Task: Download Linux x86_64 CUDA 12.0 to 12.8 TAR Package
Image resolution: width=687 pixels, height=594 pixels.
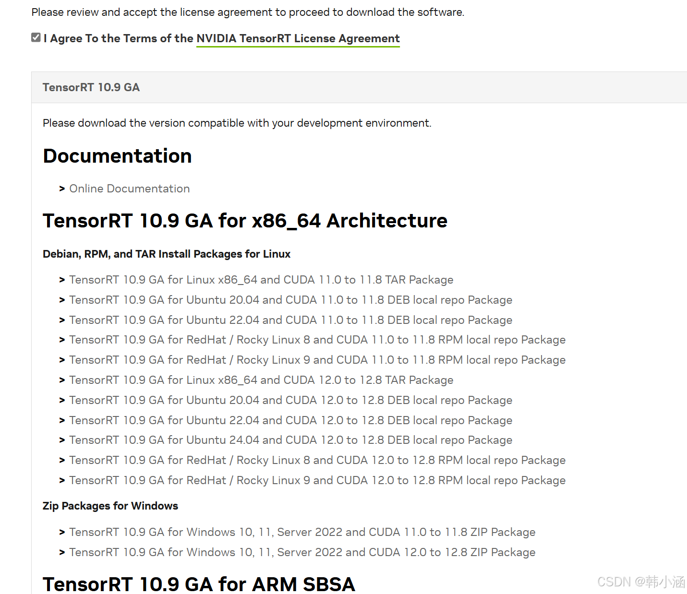Action: 261,380
